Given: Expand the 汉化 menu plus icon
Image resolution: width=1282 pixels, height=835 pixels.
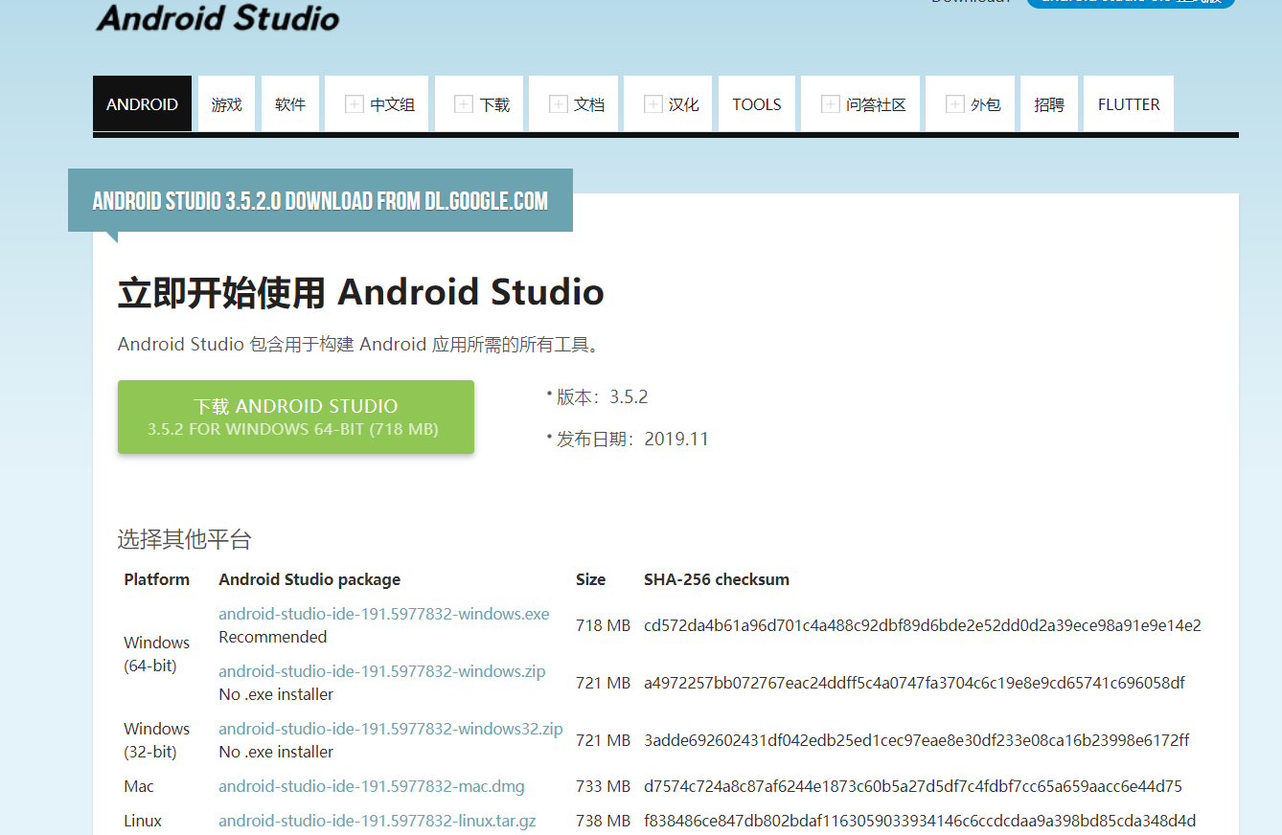Looking at the screenshot, I should 653,104.
